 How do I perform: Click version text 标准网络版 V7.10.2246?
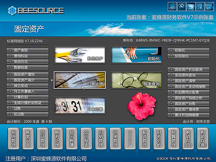(25, 41)
